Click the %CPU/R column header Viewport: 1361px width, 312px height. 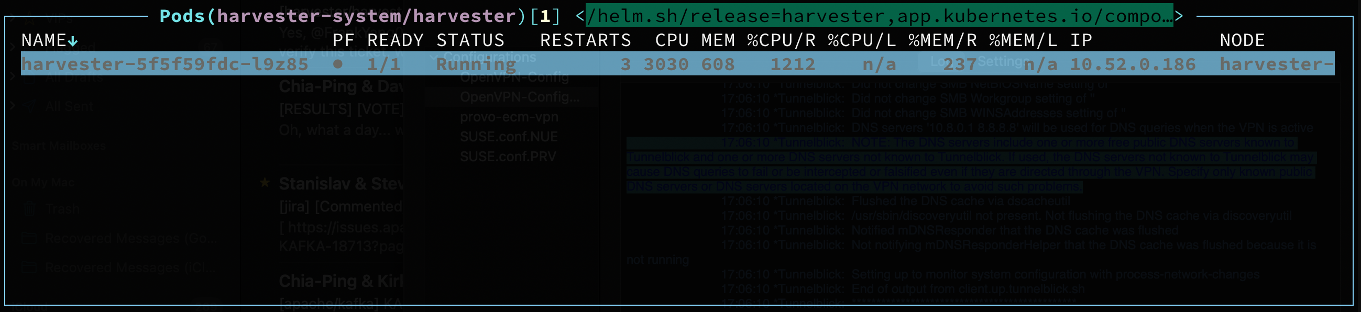tap(781, 41)
